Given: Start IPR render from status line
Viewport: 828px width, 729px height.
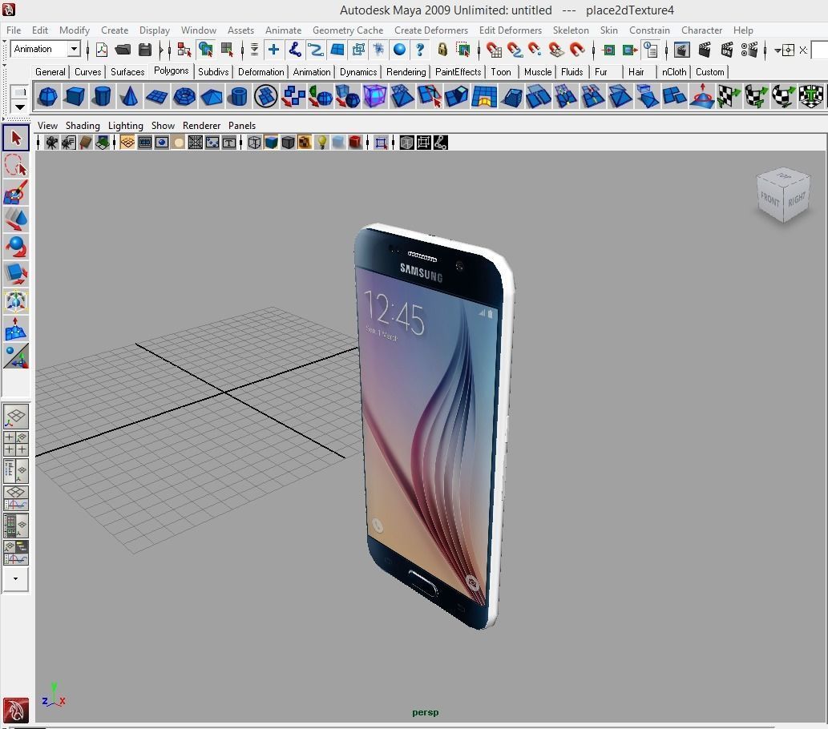Looking at the screenshot, I should pyautogui.click(x=727, y=50).
